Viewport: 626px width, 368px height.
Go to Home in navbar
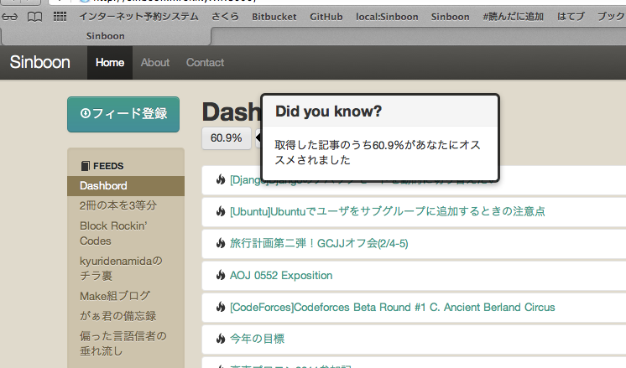(x=110, y=63)
